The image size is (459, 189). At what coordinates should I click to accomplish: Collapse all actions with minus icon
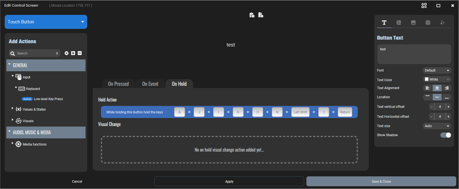80,53
